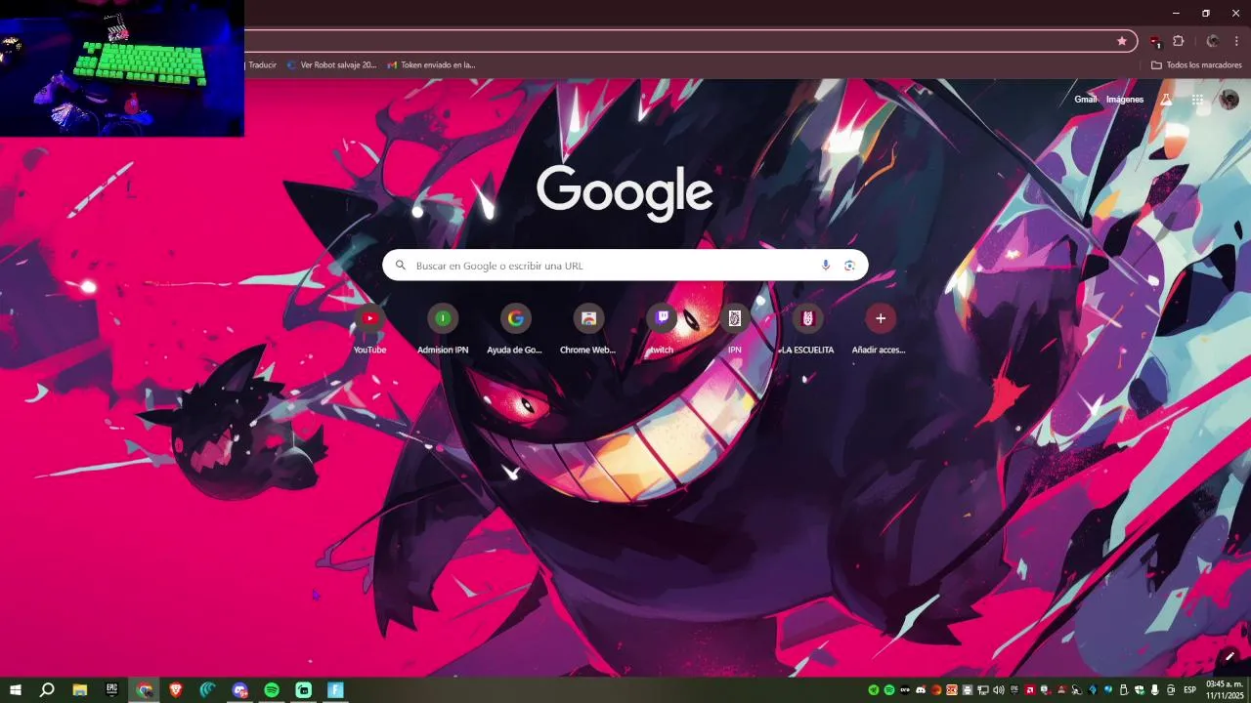1251x703 pixels.
Task: Click the Discord tray icon
Action: click(x=921, y=690)
